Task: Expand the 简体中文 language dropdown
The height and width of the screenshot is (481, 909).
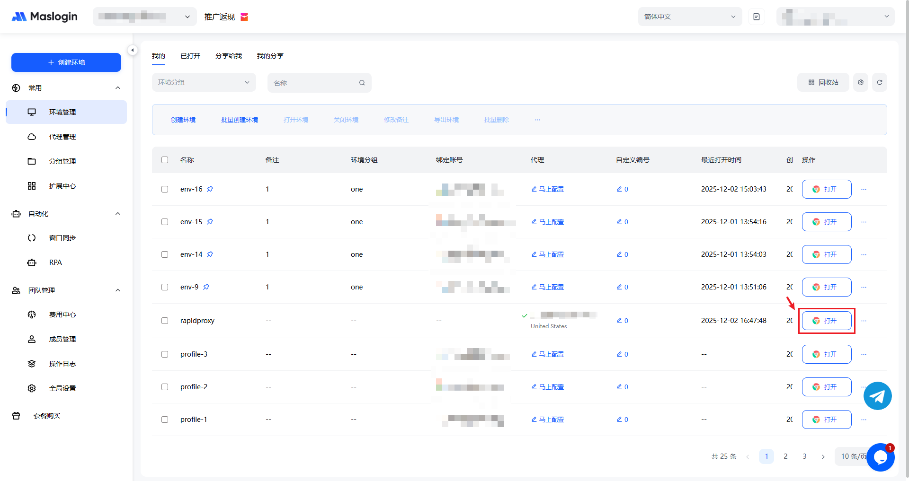Action: coord(689,17)
